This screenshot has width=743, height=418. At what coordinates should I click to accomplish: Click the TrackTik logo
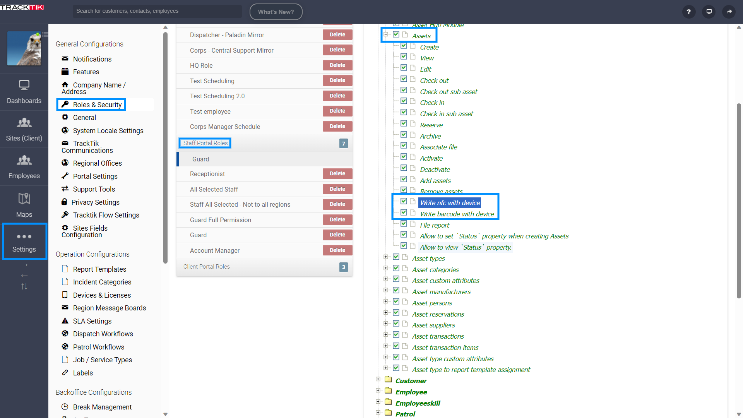pyautogui.click(x=22, y=7)
